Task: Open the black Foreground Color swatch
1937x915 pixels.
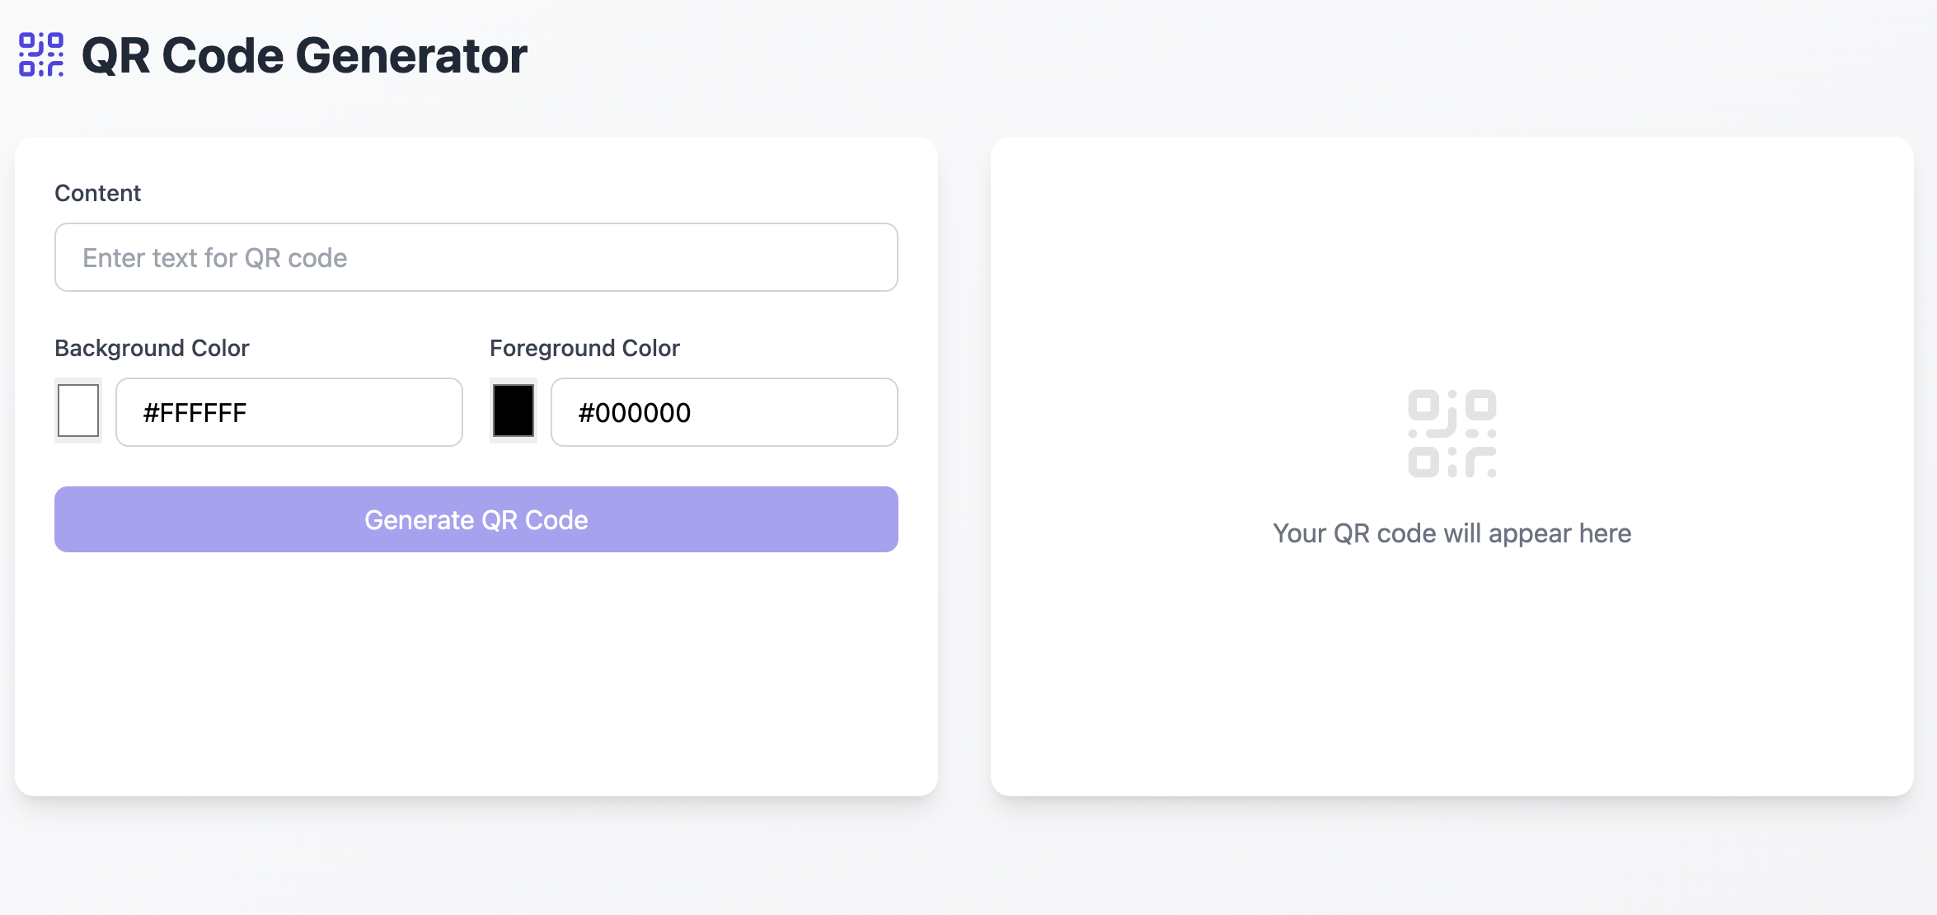Action: pos(513,411)
